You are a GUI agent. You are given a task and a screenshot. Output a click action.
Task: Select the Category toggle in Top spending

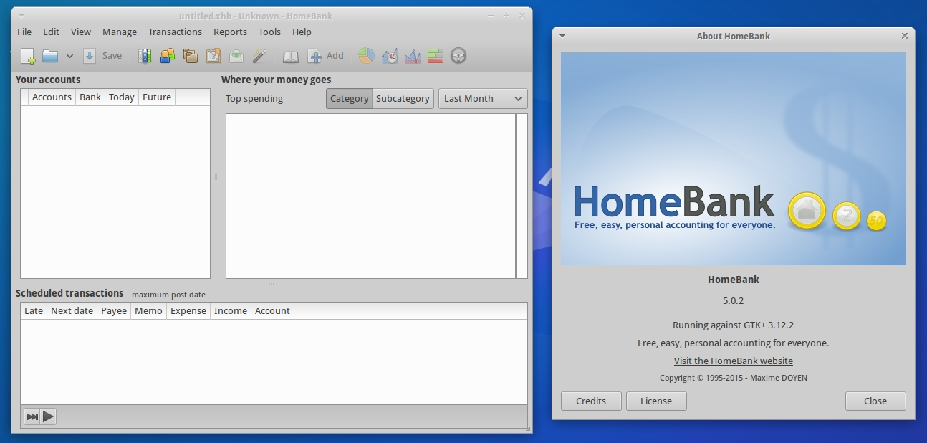pos(349,98)
